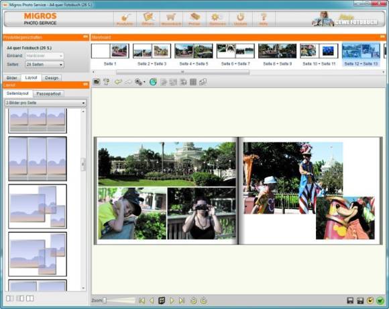Open the gears tool dropdown arrow

click(x=144, y=82)
